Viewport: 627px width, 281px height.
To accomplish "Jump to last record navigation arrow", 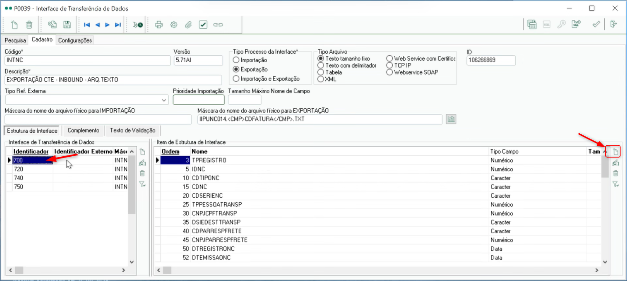I will pos(118,25).
